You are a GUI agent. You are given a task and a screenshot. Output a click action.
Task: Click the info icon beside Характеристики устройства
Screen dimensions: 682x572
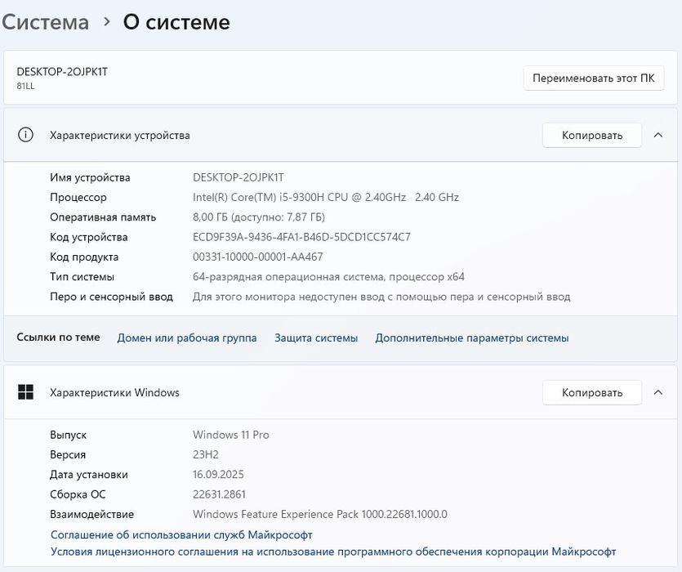point(25,135)
